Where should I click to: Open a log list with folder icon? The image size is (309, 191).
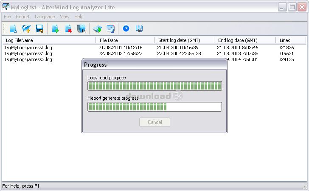tap(26, 29)
